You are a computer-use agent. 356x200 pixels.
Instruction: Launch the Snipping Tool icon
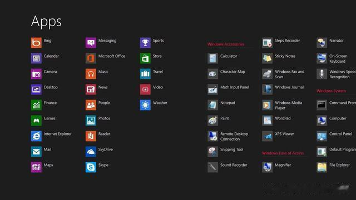point(212,152)
